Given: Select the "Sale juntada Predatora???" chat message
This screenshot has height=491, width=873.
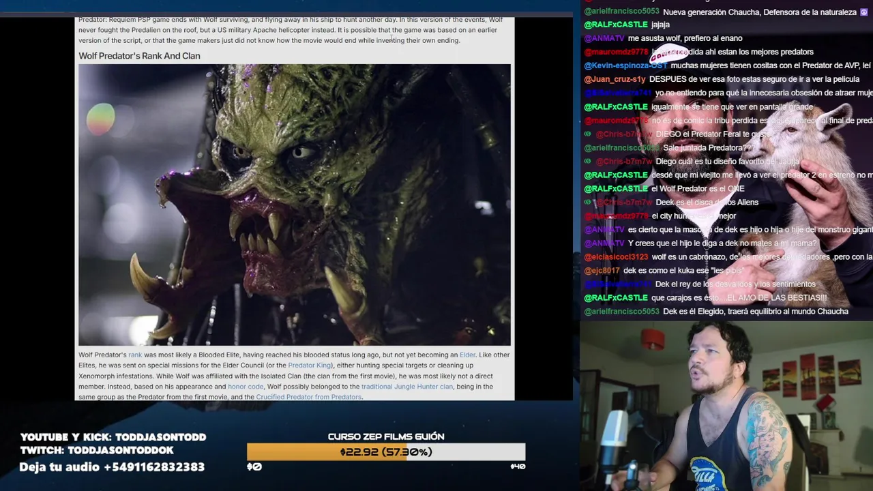Looking at the screenshot, I should pyautogui.click(x=670, y=148).
